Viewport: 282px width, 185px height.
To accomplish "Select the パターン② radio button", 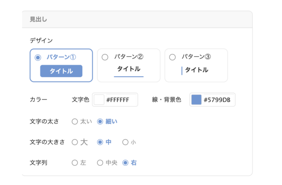I will 105,57.
